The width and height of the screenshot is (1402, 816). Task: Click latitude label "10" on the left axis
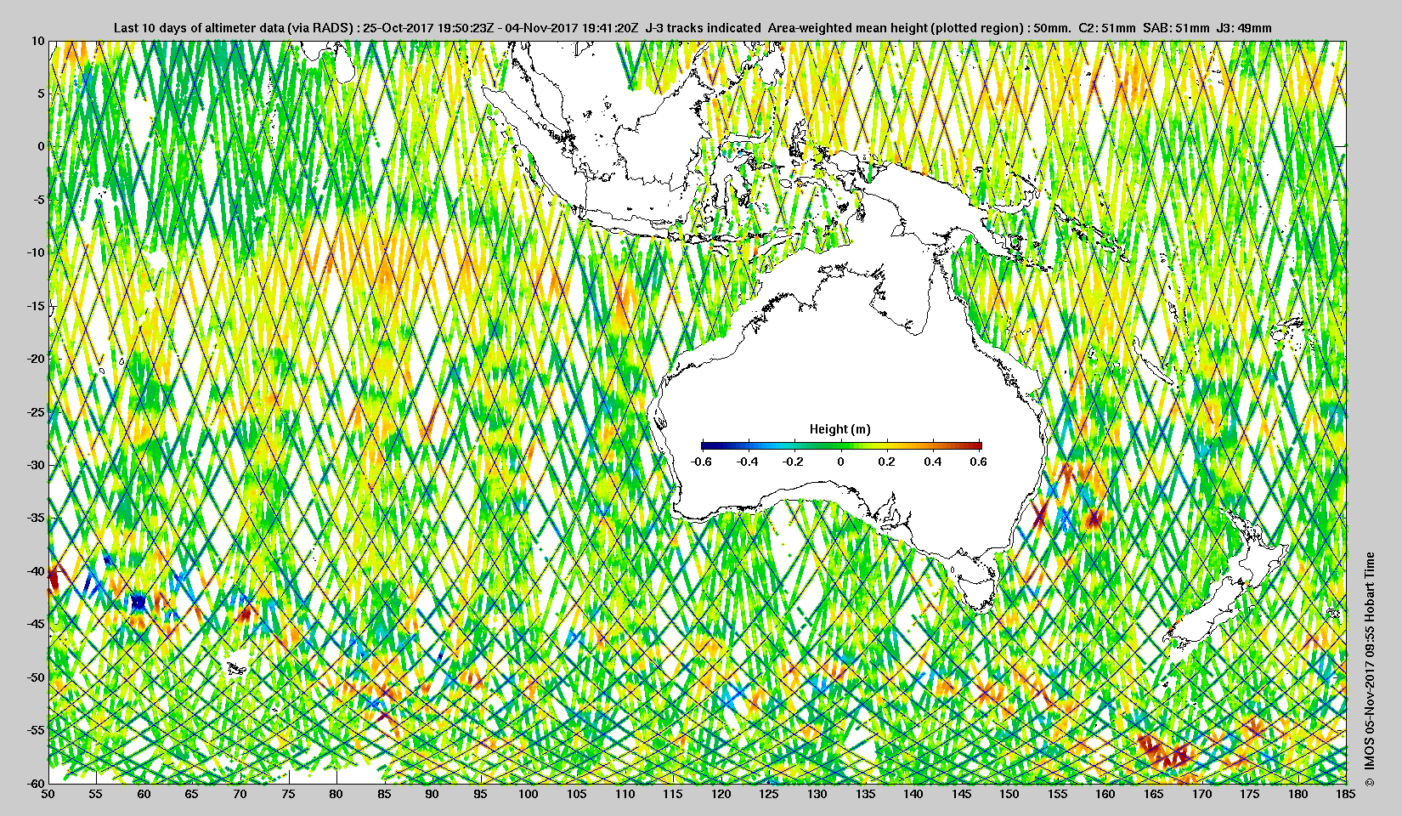(x=37, y=40)
